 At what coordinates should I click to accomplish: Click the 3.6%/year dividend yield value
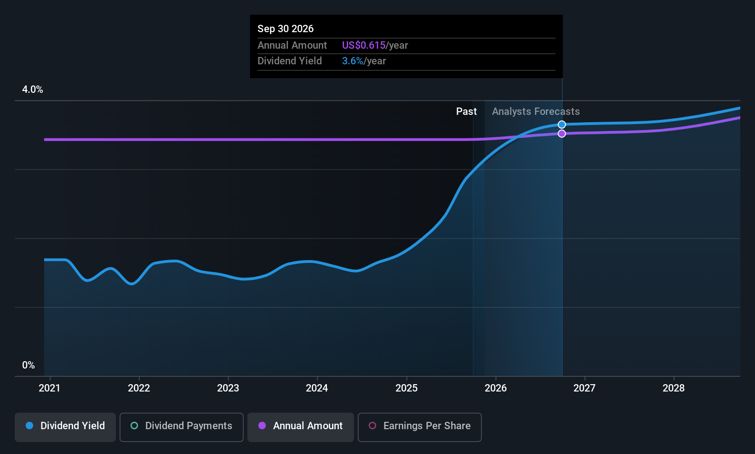click(x=364, y=61)
